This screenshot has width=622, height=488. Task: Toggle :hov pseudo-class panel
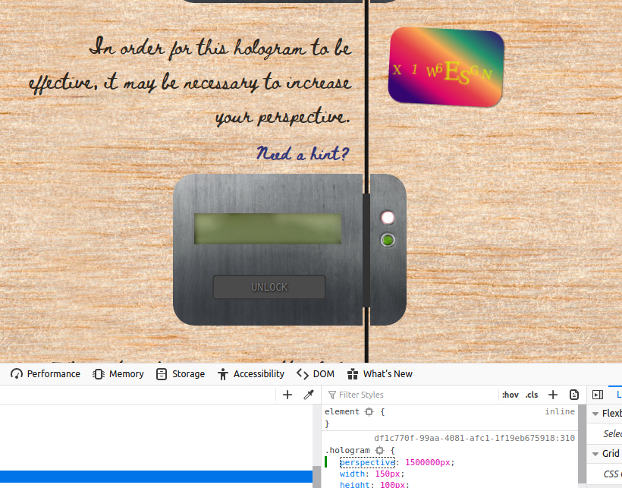point(510,395)
